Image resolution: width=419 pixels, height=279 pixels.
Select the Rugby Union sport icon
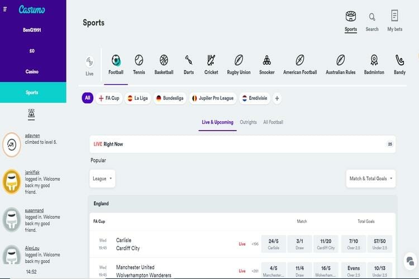[239, 60]
